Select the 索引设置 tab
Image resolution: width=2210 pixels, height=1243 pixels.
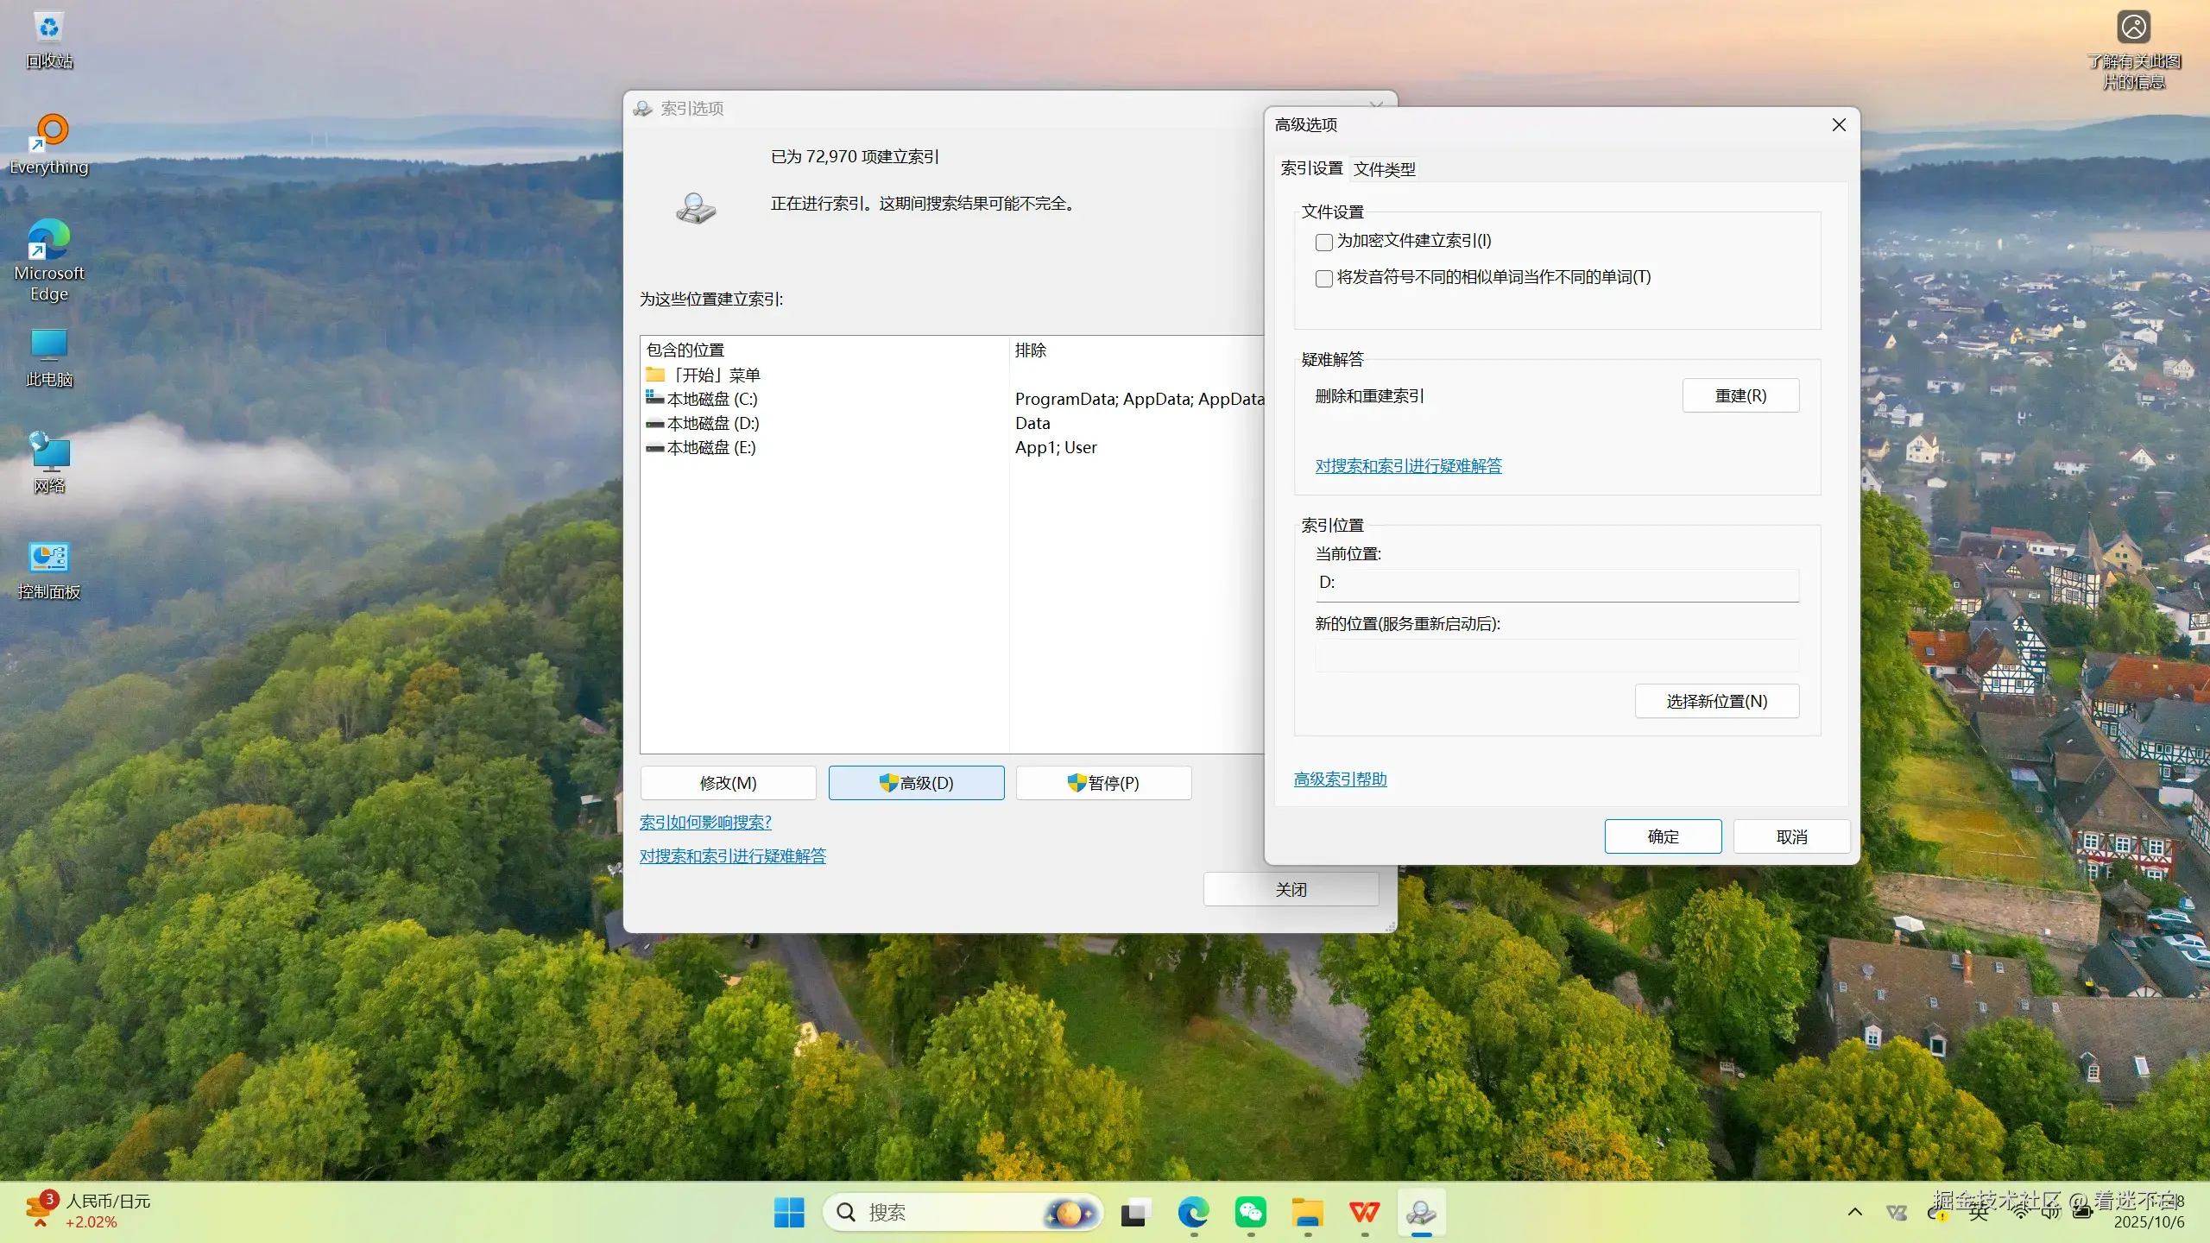pyautogui.click(x=1311, y=168)
